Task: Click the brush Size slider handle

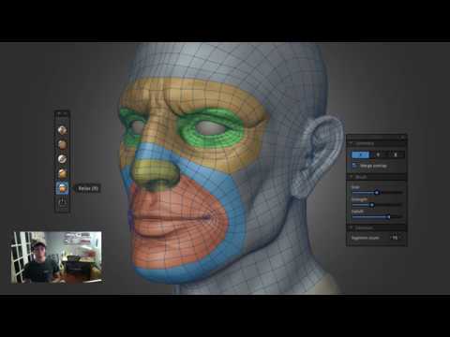Action: 377,193
